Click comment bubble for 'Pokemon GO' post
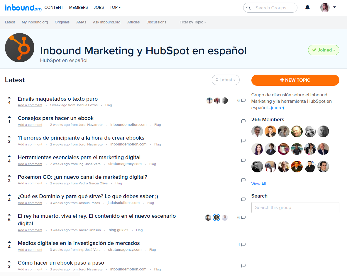This screenshot has width=347, height=276. (243, 180)
